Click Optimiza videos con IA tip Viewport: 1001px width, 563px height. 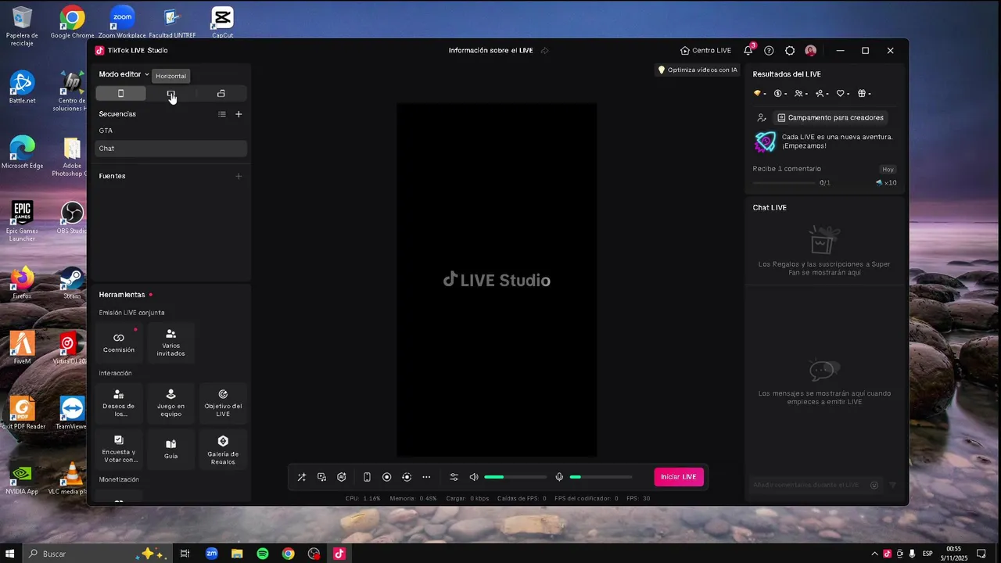(x=698, y=70)
